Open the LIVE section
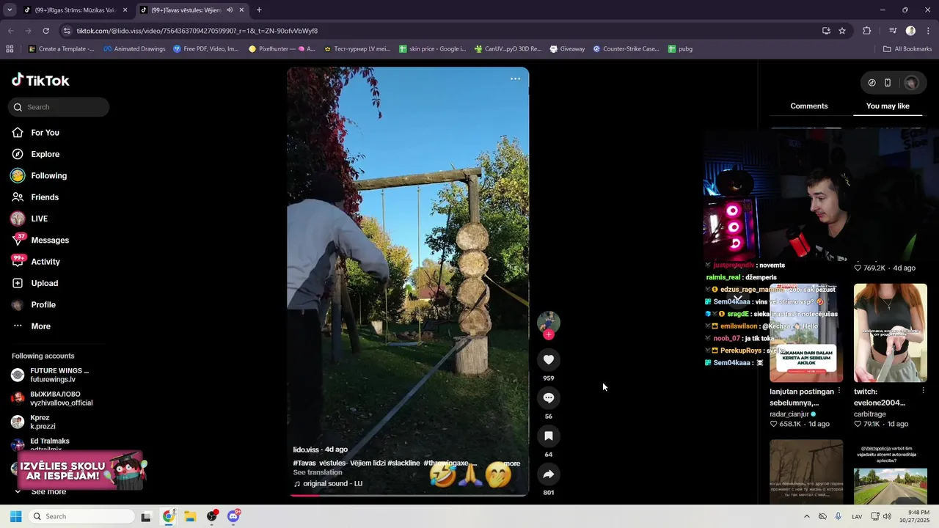Screen dimensions: 939x528 [39, 219]
